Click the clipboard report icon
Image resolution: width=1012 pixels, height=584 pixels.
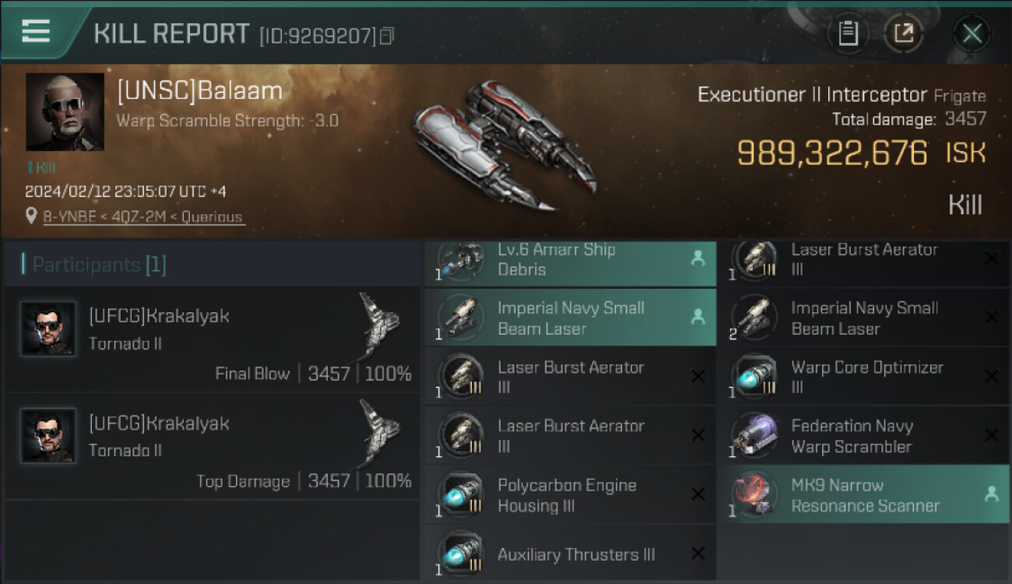click(x=849, y=33)
